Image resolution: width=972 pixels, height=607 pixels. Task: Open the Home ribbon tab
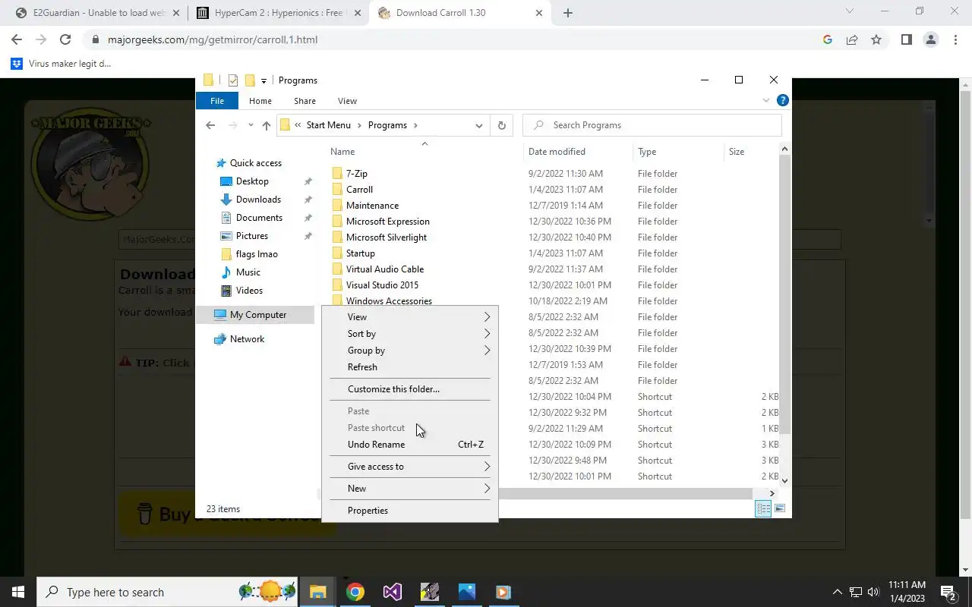coord(260,101)
